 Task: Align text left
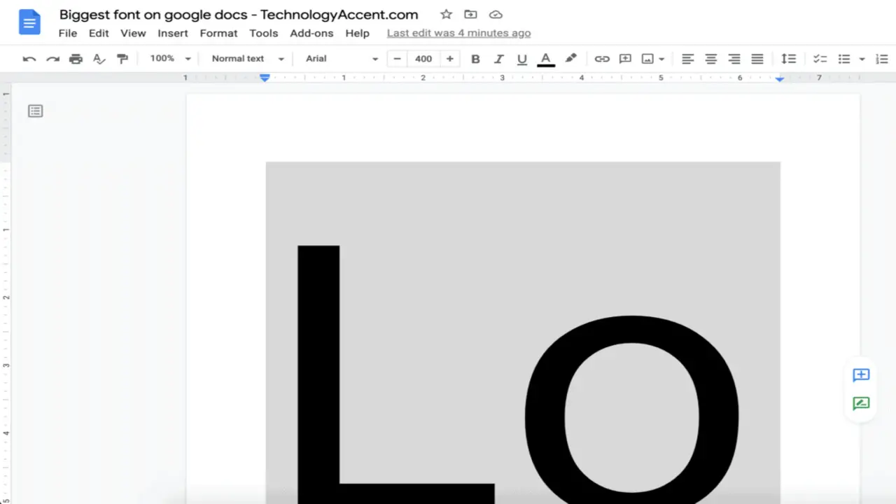click(x=688, y=59)
